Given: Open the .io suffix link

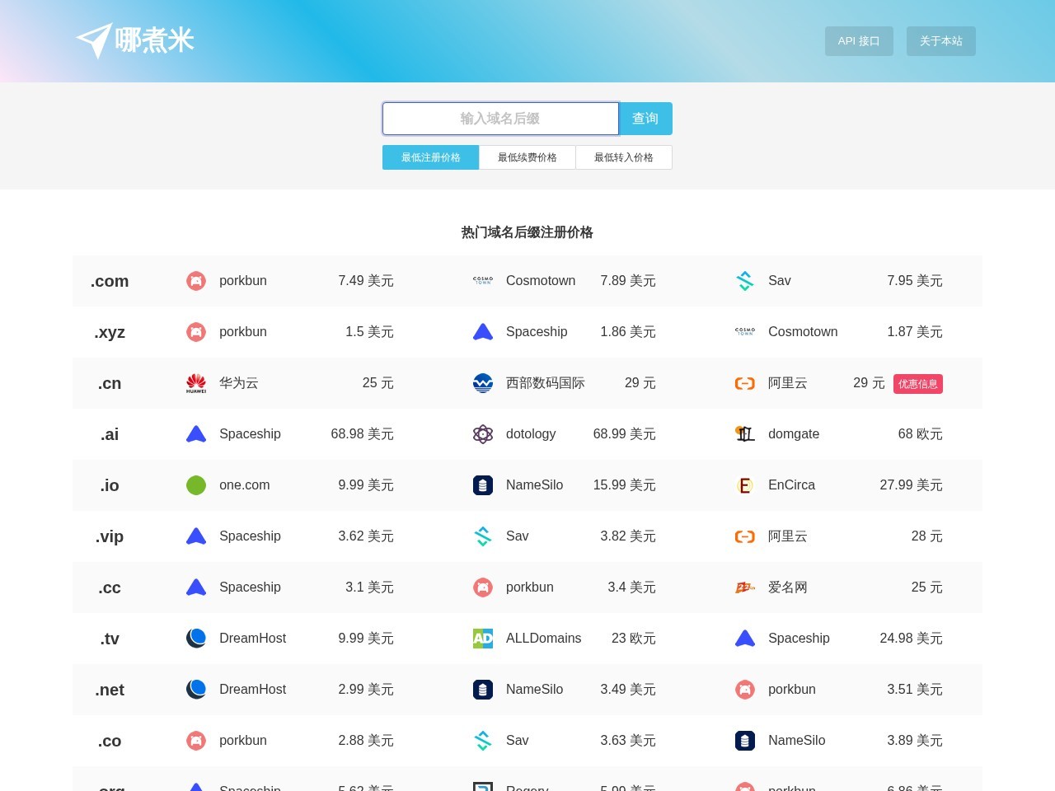Looking at the screenshot, I should click(110, 485).
